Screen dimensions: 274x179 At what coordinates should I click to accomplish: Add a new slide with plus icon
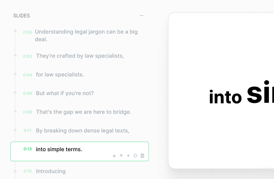point(128,156)
